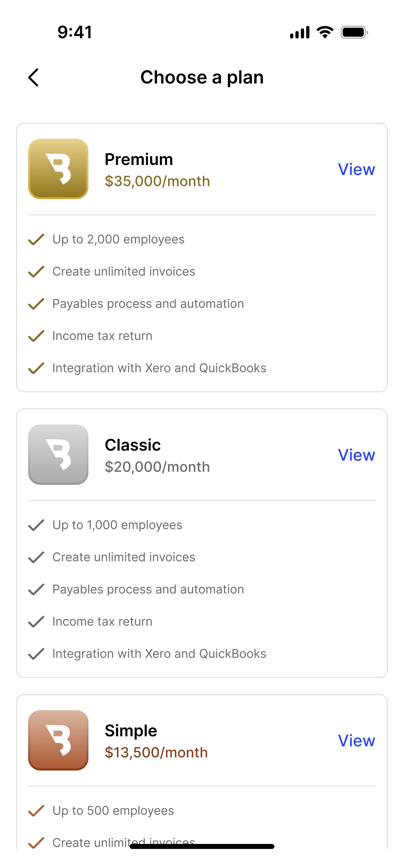Tap the Wi-Fi status icon
Viewport: 404px width, 857px height.
pos(325,32)
